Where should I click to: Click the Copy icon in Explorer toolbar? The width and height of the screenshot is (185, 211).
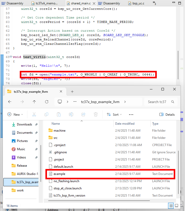click(x=46, y=114)
